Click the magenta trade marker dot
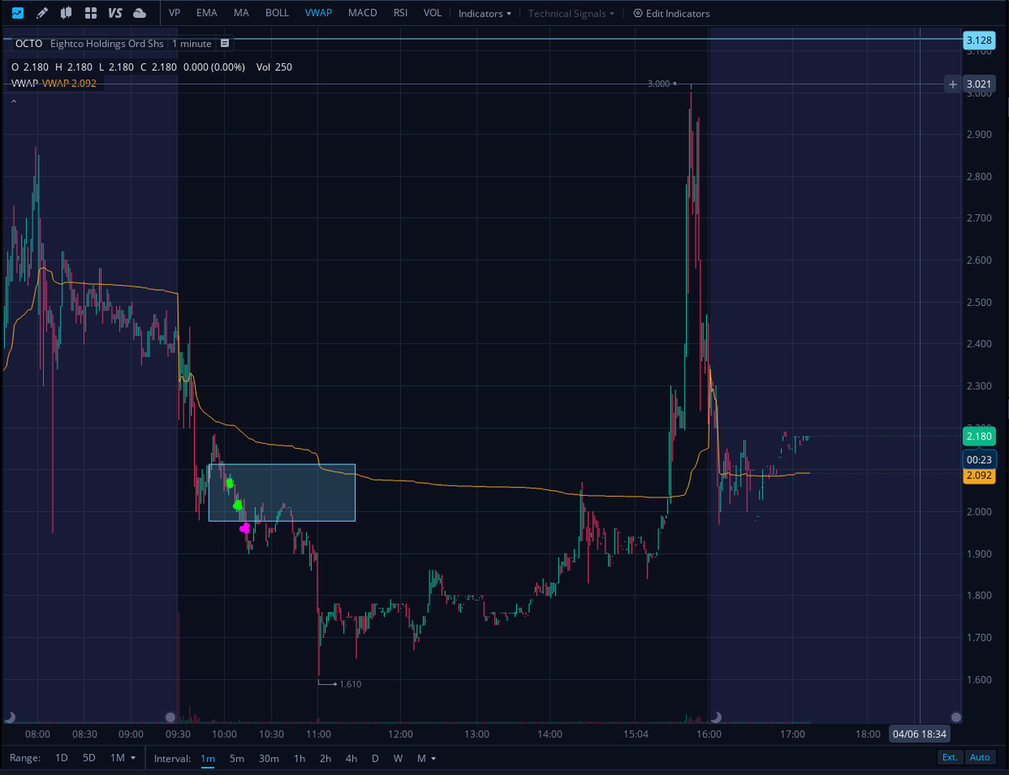Screen dimensions: 1009x775 [245, 528]
